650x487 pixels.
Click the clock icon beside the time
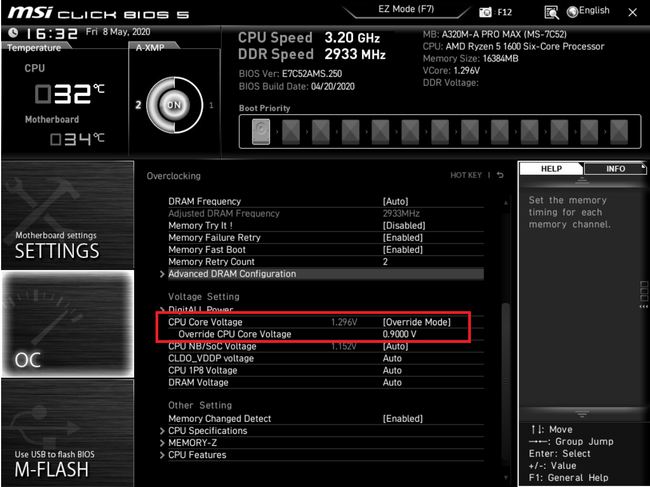point(13,32)
